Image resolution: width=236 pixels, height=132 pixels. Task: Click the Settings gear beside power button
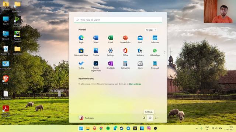pos(150,118)
